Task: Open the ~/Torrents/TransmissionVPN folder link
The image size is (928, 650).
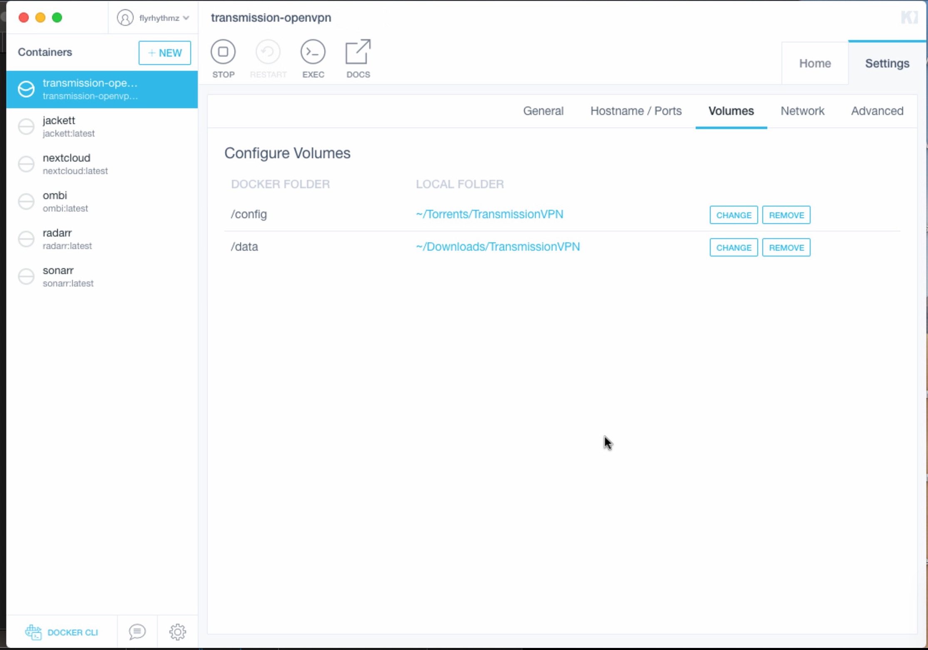Action: [x=489, y=214]
